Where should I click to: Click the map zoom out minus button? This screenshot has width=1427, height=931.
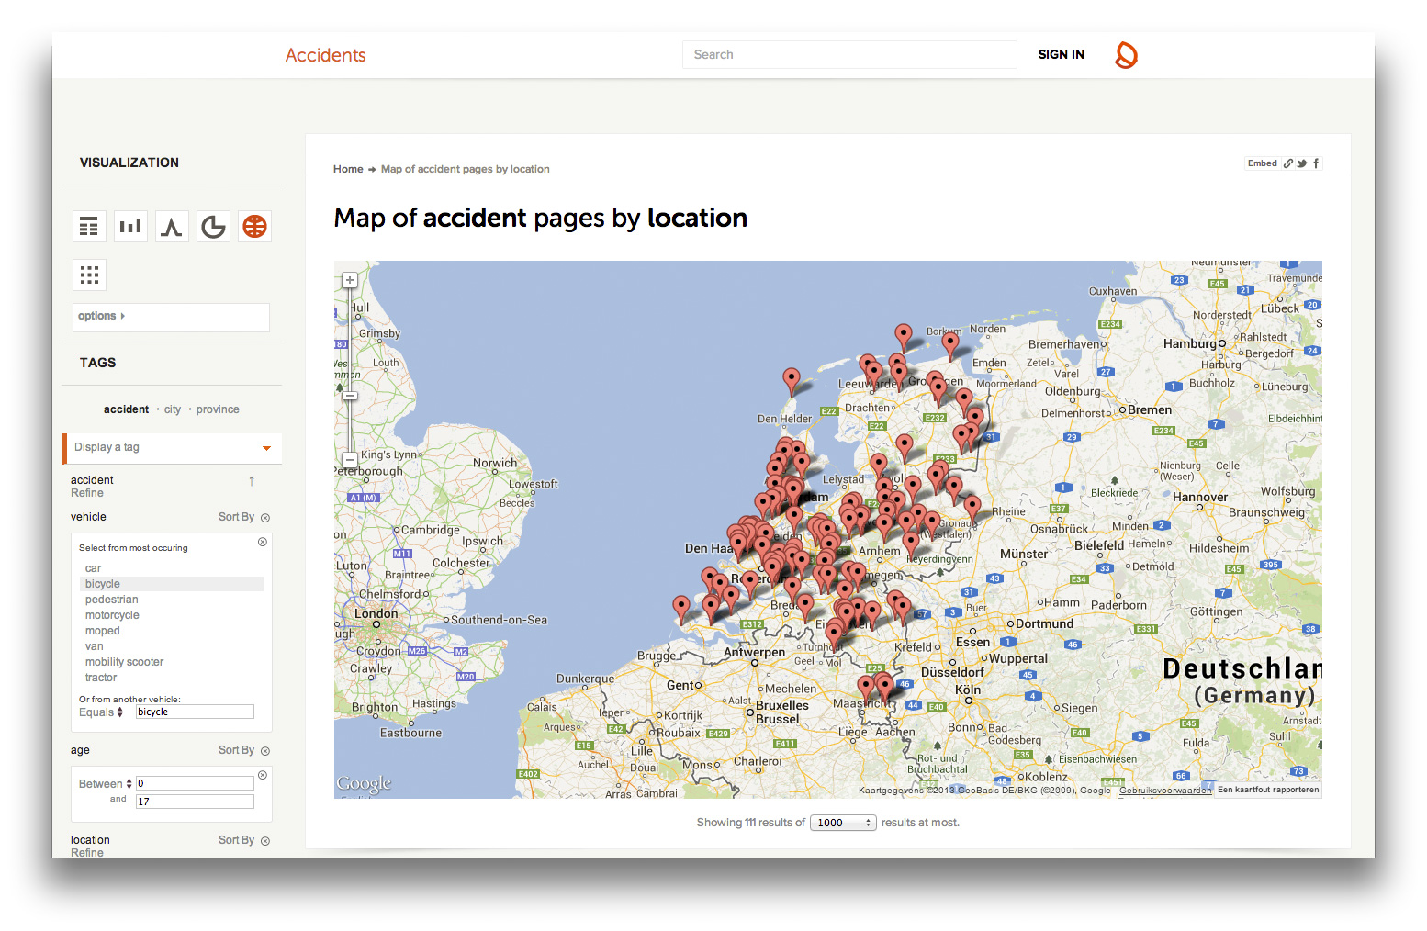point(350,460)
